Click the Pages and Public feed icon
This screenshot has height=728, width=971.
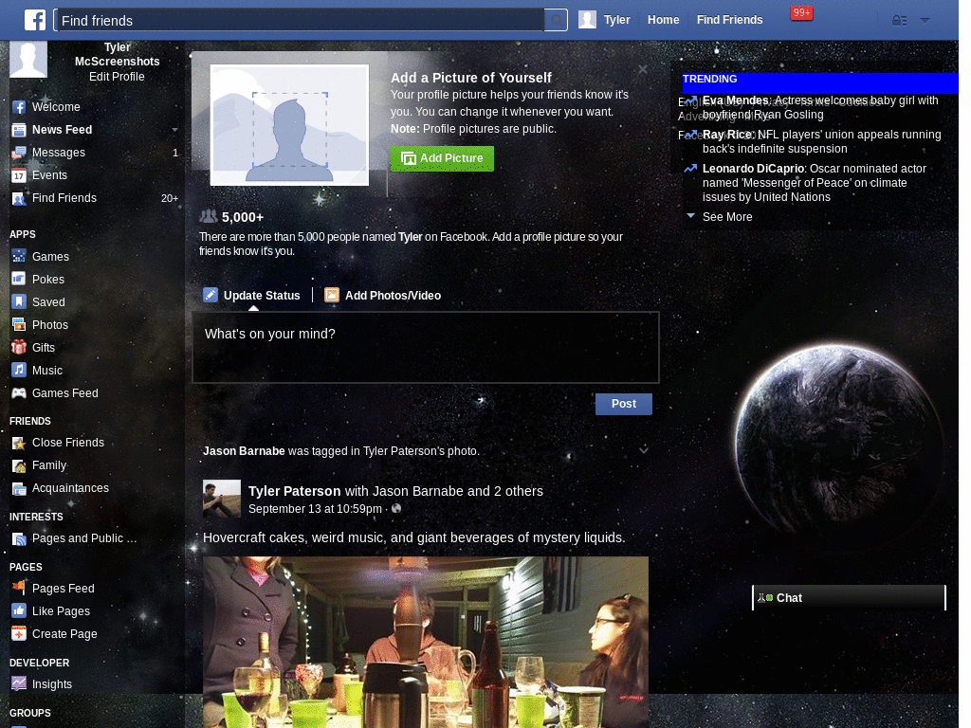(x=19, y=538)
